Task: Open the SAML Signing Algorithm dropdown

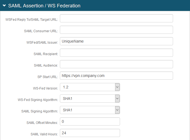Action: pos(90,110)
